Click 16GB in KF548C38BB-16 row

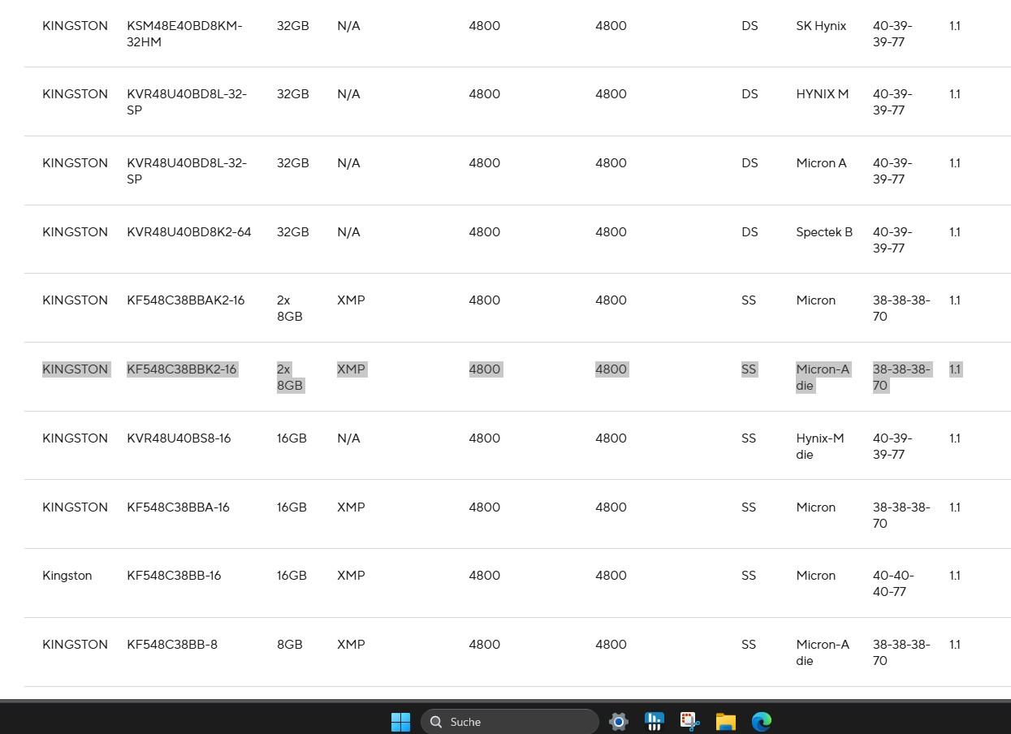click(292, 576)
